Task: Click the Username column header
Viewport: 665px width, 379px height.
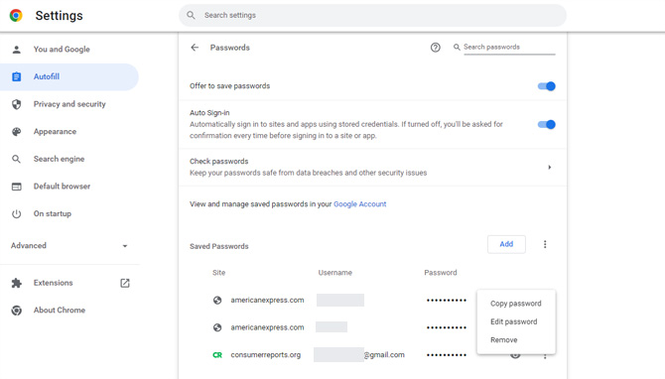Action: click(335, 273)
